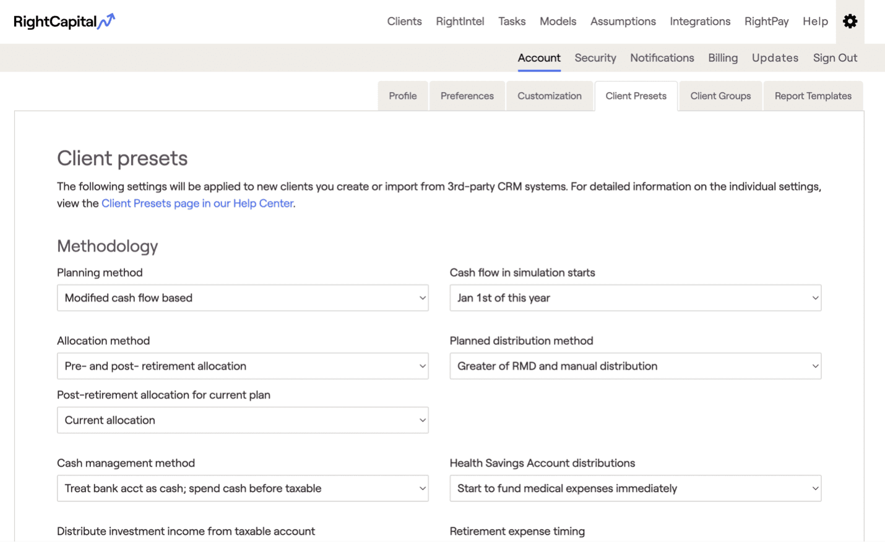Go to RightIntel
Image resolution: width=885 pixels, height=544 pixels.
click(x=460, y=22)
